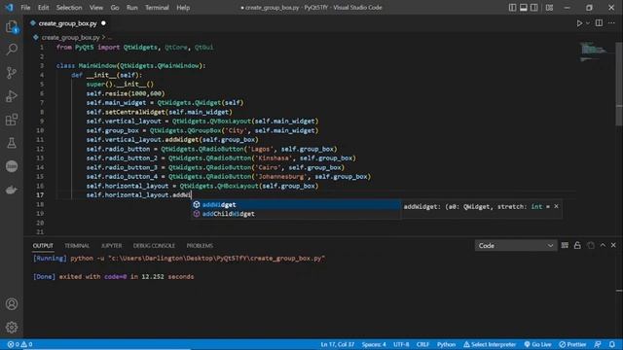Open the Terminal menu
This screenshot has height=350, width=623.
[x=157, y=8]
